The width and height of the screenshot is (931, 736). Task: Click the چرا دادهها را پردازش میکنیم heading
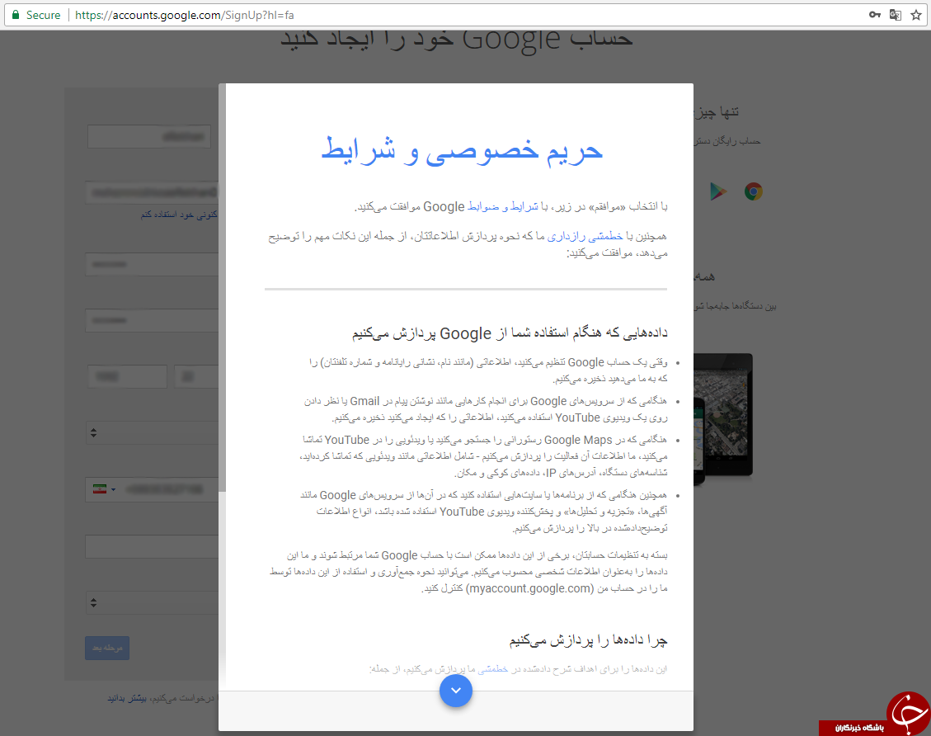coord(588,639)
